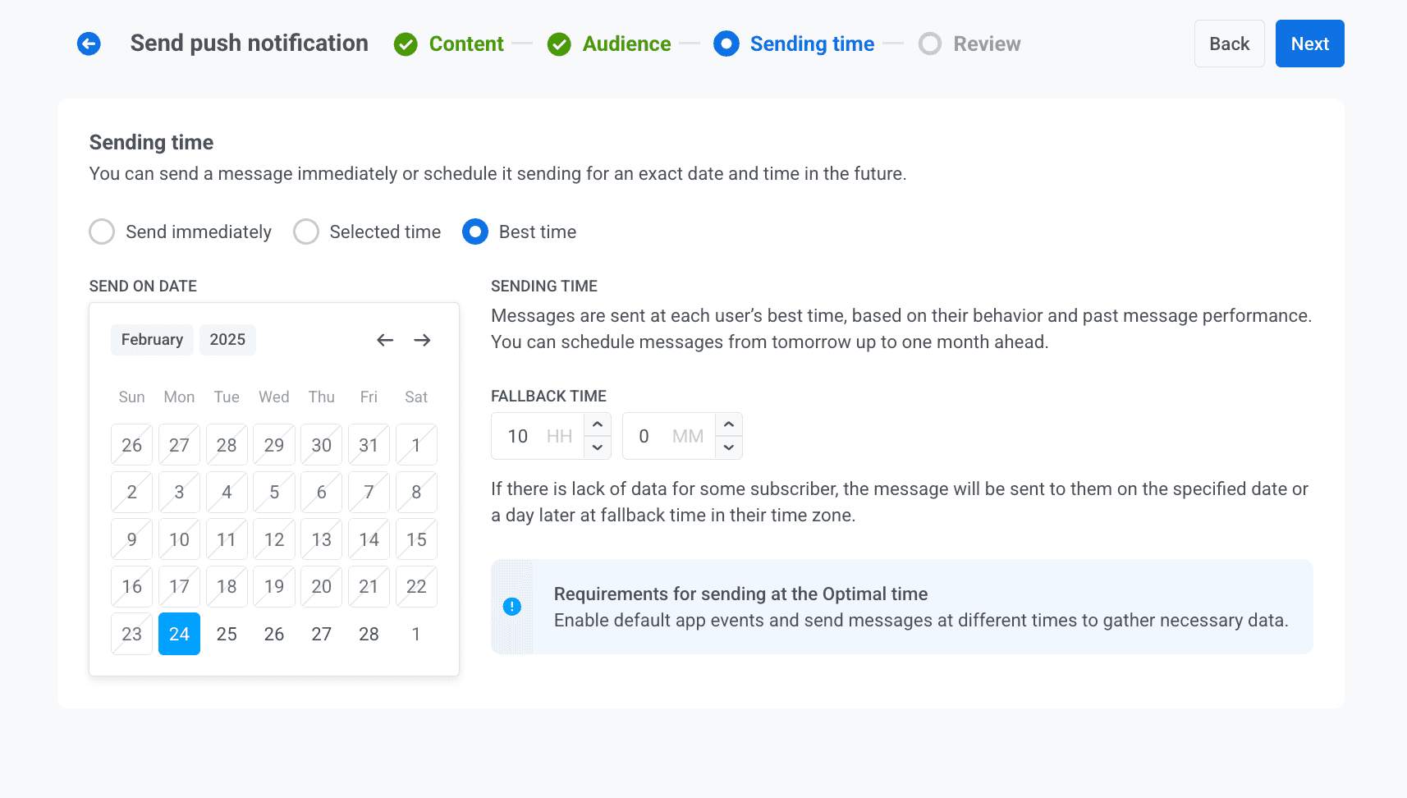Click the blue back arrow icon
This screenshot has height=798, width=1407.
tap(89, 44)
